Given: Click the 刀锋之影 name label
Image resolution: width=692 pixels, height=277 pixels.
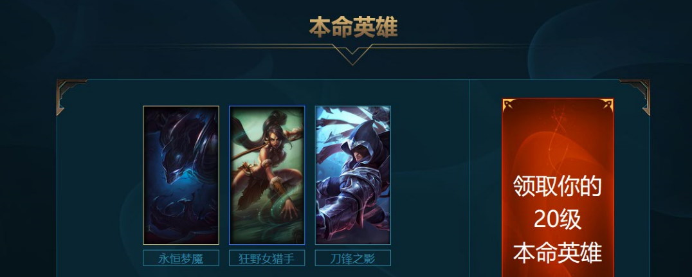Looking at the screenshot, I should (x=353, y=258).
